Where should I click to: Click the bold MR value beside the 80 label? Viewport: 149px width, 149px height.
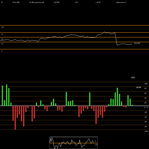coord(139,88)
